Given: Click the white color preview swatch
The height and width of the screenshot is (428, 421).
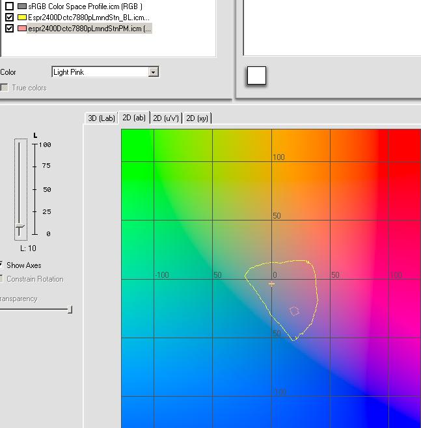Looking at the screenshot, I should (256, 75).
